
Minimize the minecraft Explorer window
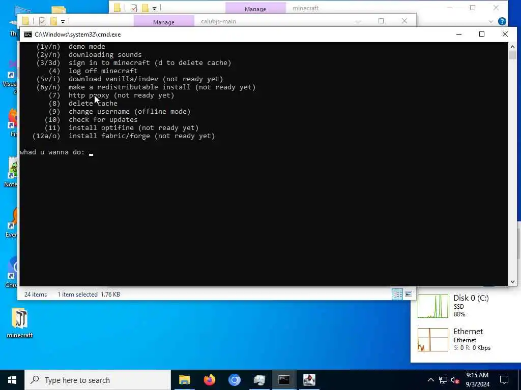450,8
